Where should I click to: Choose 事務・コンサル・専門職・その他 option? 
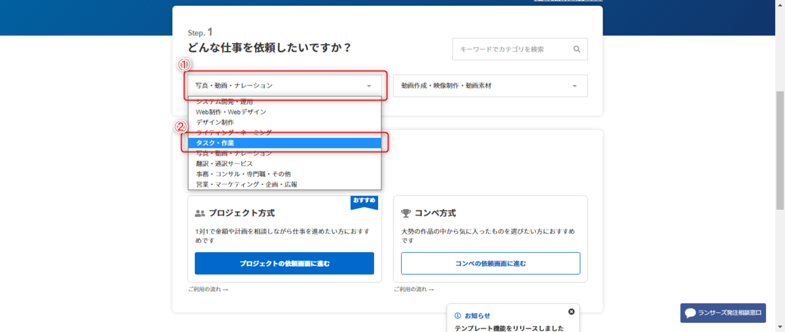tap(285, 174)
